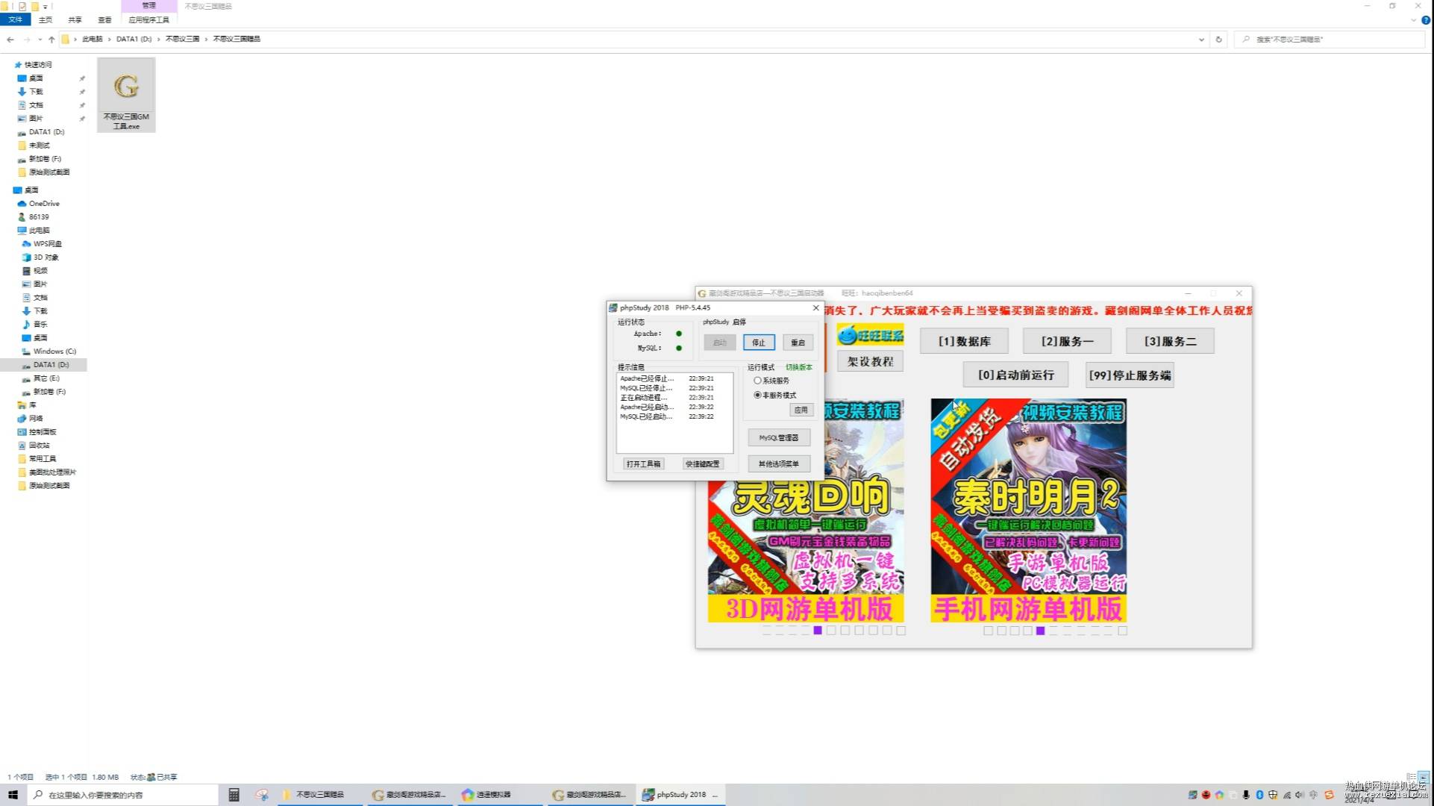Open WPS网盘 in the navigation pane
This screenshot has width=1434, height=806.
(47, 244)
